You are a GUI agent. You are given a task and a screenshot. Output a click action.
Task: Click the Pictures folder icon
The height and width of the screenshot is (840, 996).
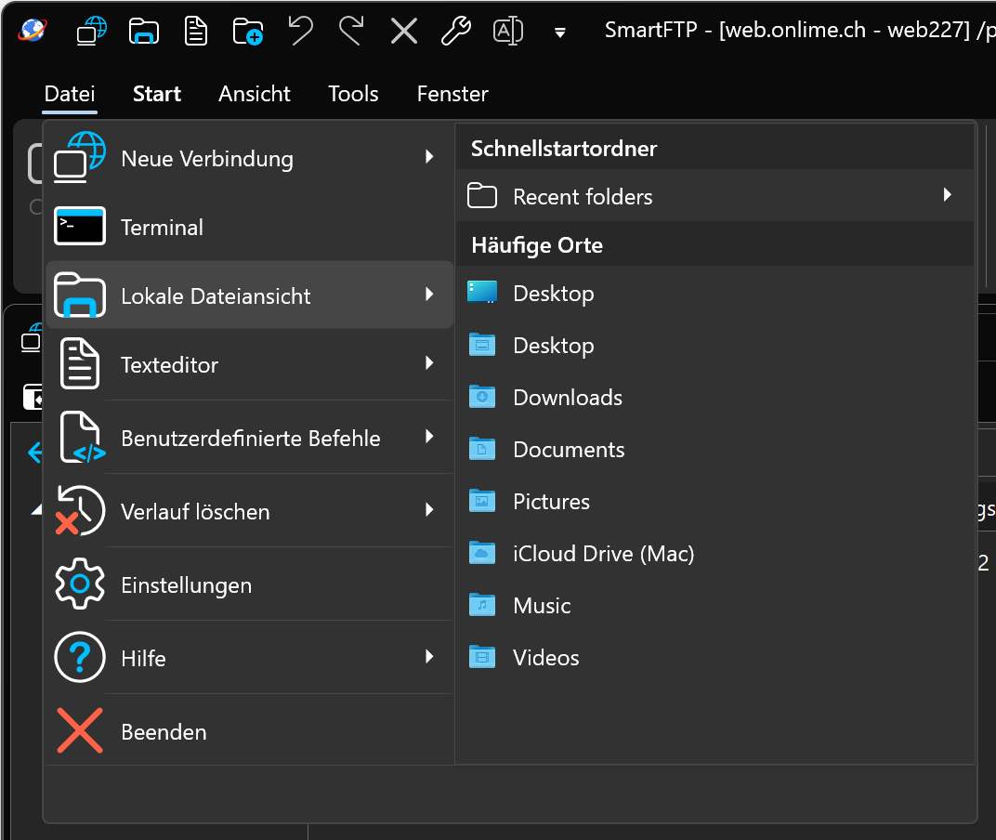tap(482, 501)
